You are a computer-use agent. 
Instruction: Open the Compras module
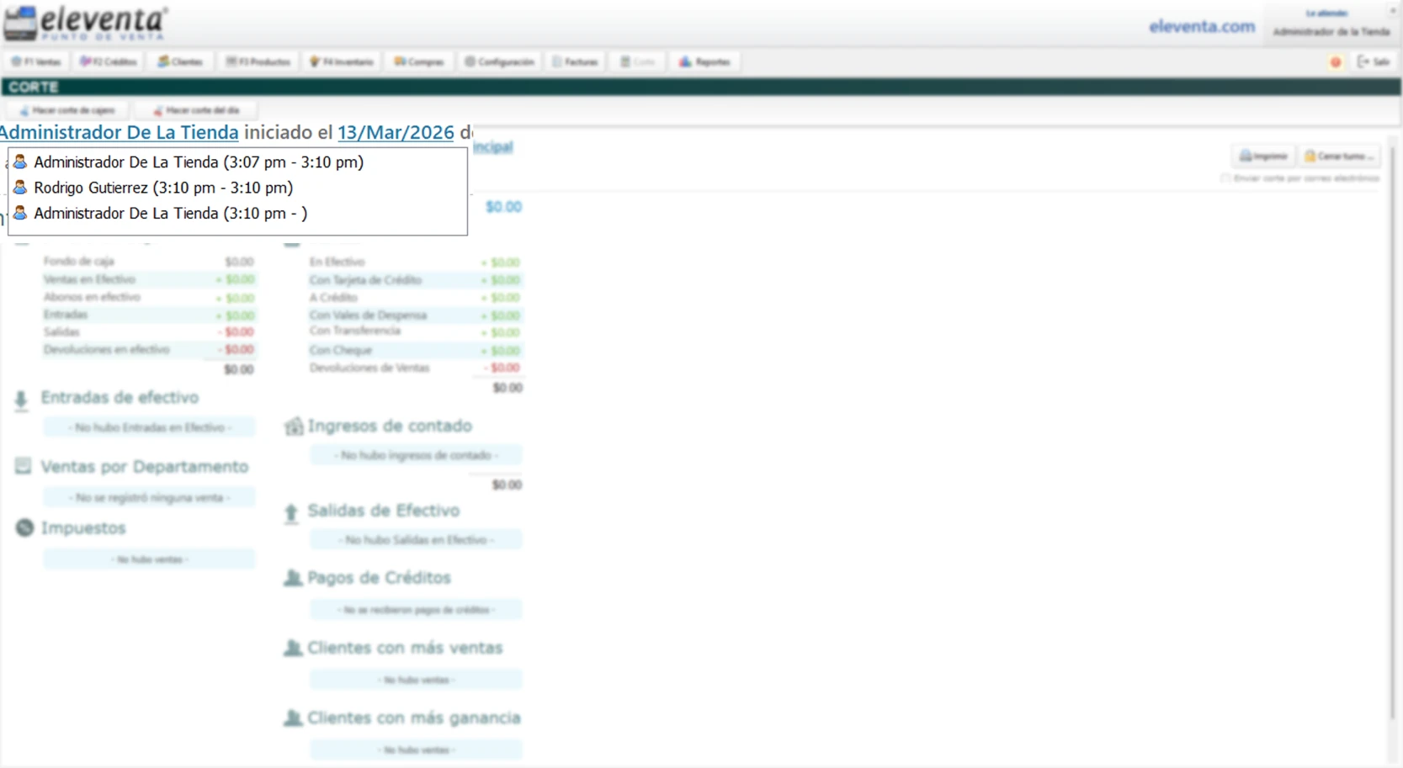click(419, 62)
